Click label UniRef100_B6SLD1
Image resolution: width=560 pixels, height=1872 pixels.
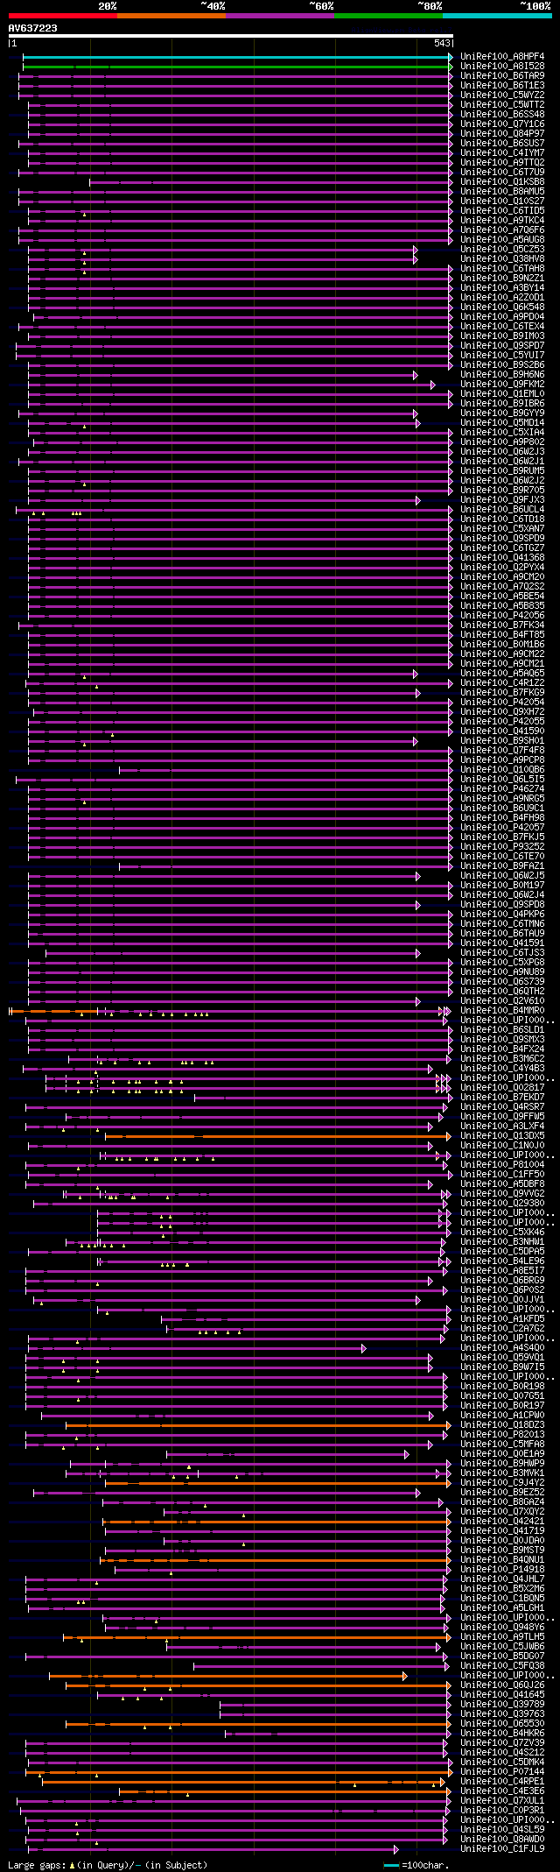pyautogui.click(x=502, y=1030)
